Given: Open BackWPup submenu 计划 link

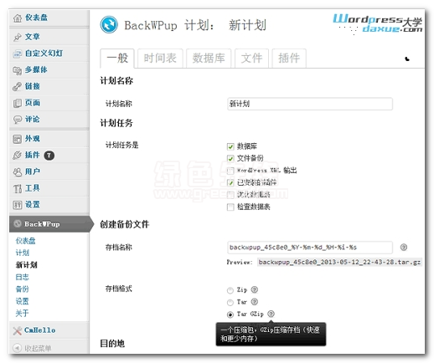Looking at the screenshot, I should (23, 253).
